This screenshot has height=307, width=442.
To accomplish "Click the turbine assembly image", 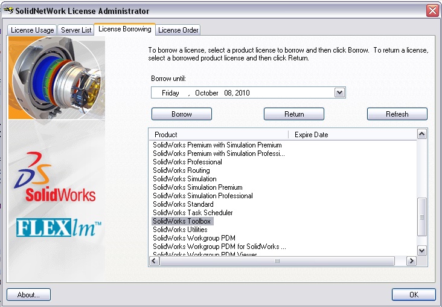I will tap(57, 77).
